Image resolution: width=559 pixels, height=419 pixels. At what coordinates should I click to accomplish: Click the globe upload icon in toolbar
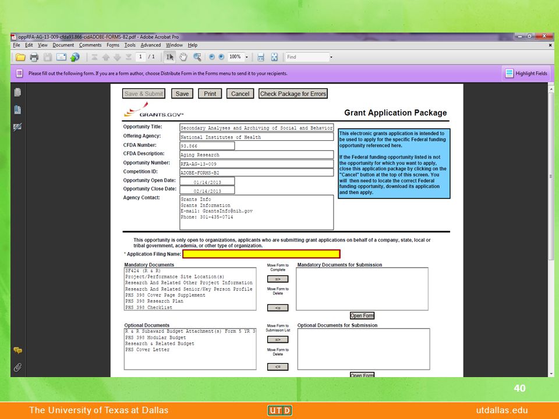(75, 57)
